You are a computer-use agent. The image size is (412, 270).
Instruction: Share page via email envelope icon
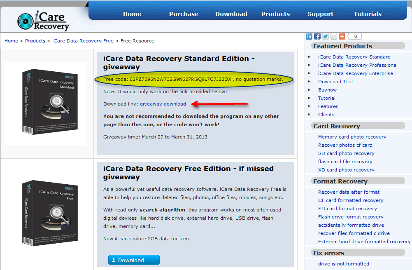(x=334, y=37)
